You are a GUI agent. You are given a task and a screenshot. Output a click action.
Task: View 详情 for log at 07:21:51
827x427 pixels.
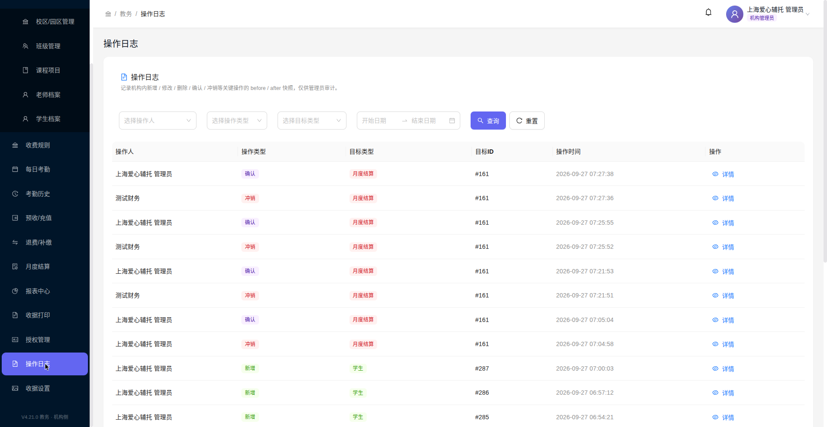723,295
